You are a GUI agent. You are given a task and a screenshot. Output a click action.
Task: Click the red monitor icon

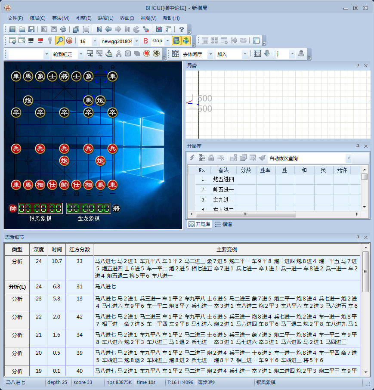coord(40,40)
